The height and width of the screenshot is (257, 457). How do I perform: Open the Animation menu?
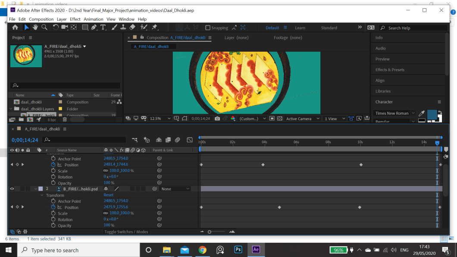click(x=93, y=19)
